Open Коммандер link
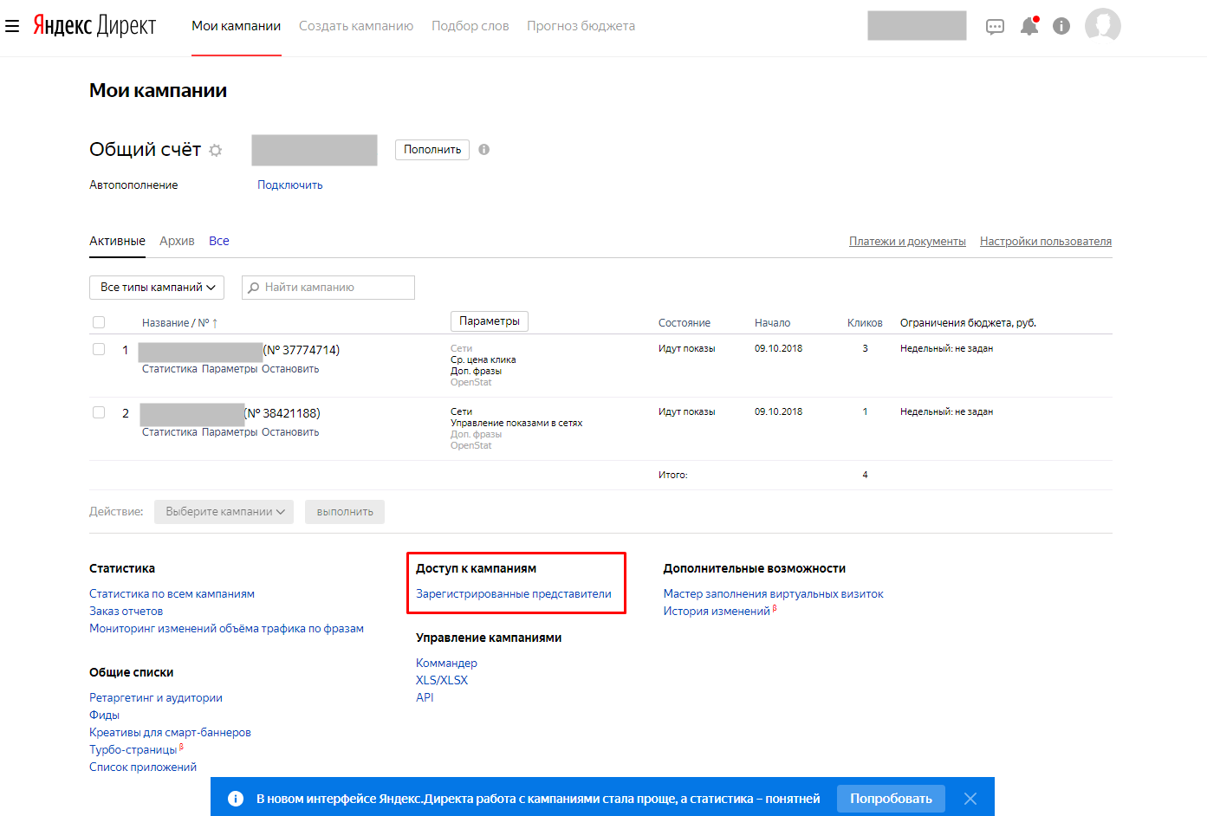 coord(446,664)
